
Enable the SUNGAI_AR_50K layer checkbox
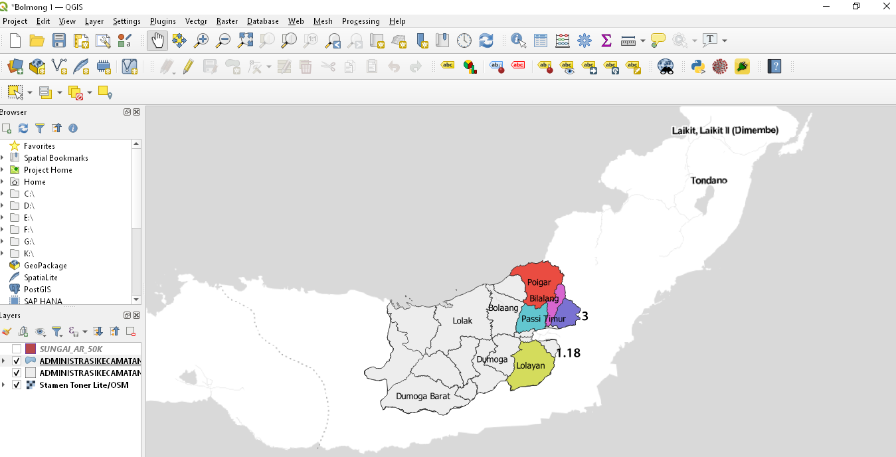point(17,349)
